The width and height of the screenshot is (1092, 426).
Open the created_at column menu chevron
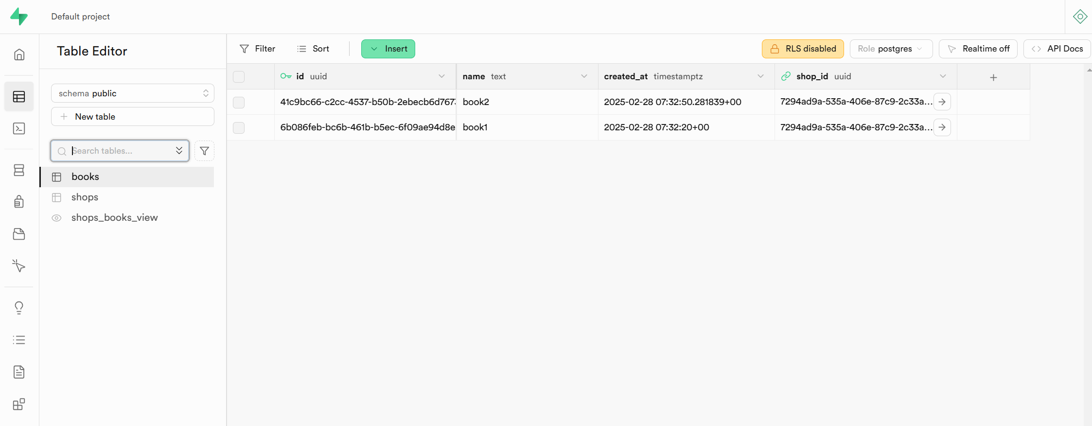click(x=760, y=76)
